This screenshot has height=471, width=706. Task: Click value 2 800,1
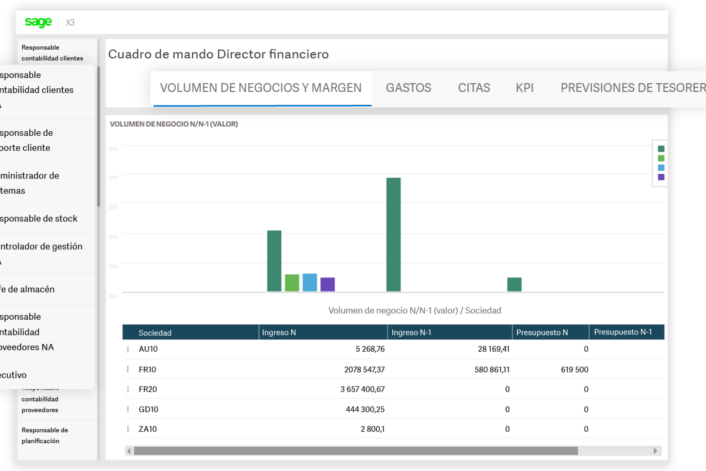coord(372,429)
